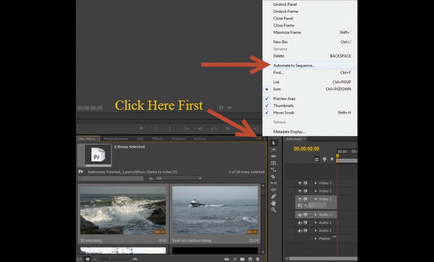Viewport: 434px width, 262px height.
Task: Choose Automate to Sequence menu item
Action: point(310,65)
